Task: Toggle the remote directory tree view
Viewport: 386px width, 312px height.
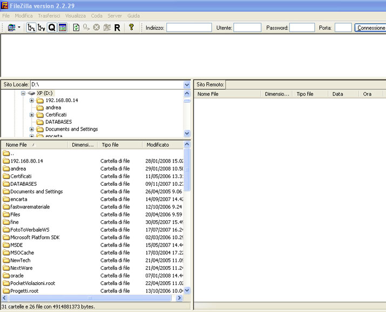Action: pos(42,28)
